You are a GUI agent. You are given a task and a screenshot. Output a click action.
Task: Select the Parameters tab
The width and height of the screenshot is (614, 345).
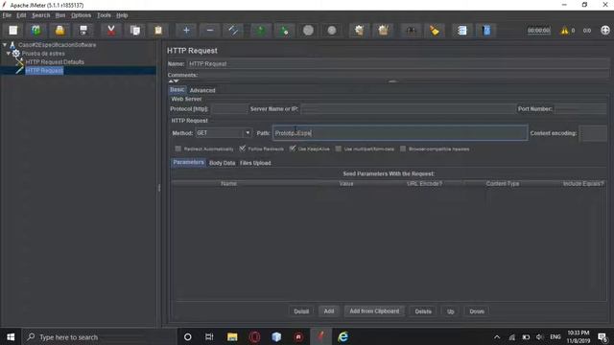[188, 162]
